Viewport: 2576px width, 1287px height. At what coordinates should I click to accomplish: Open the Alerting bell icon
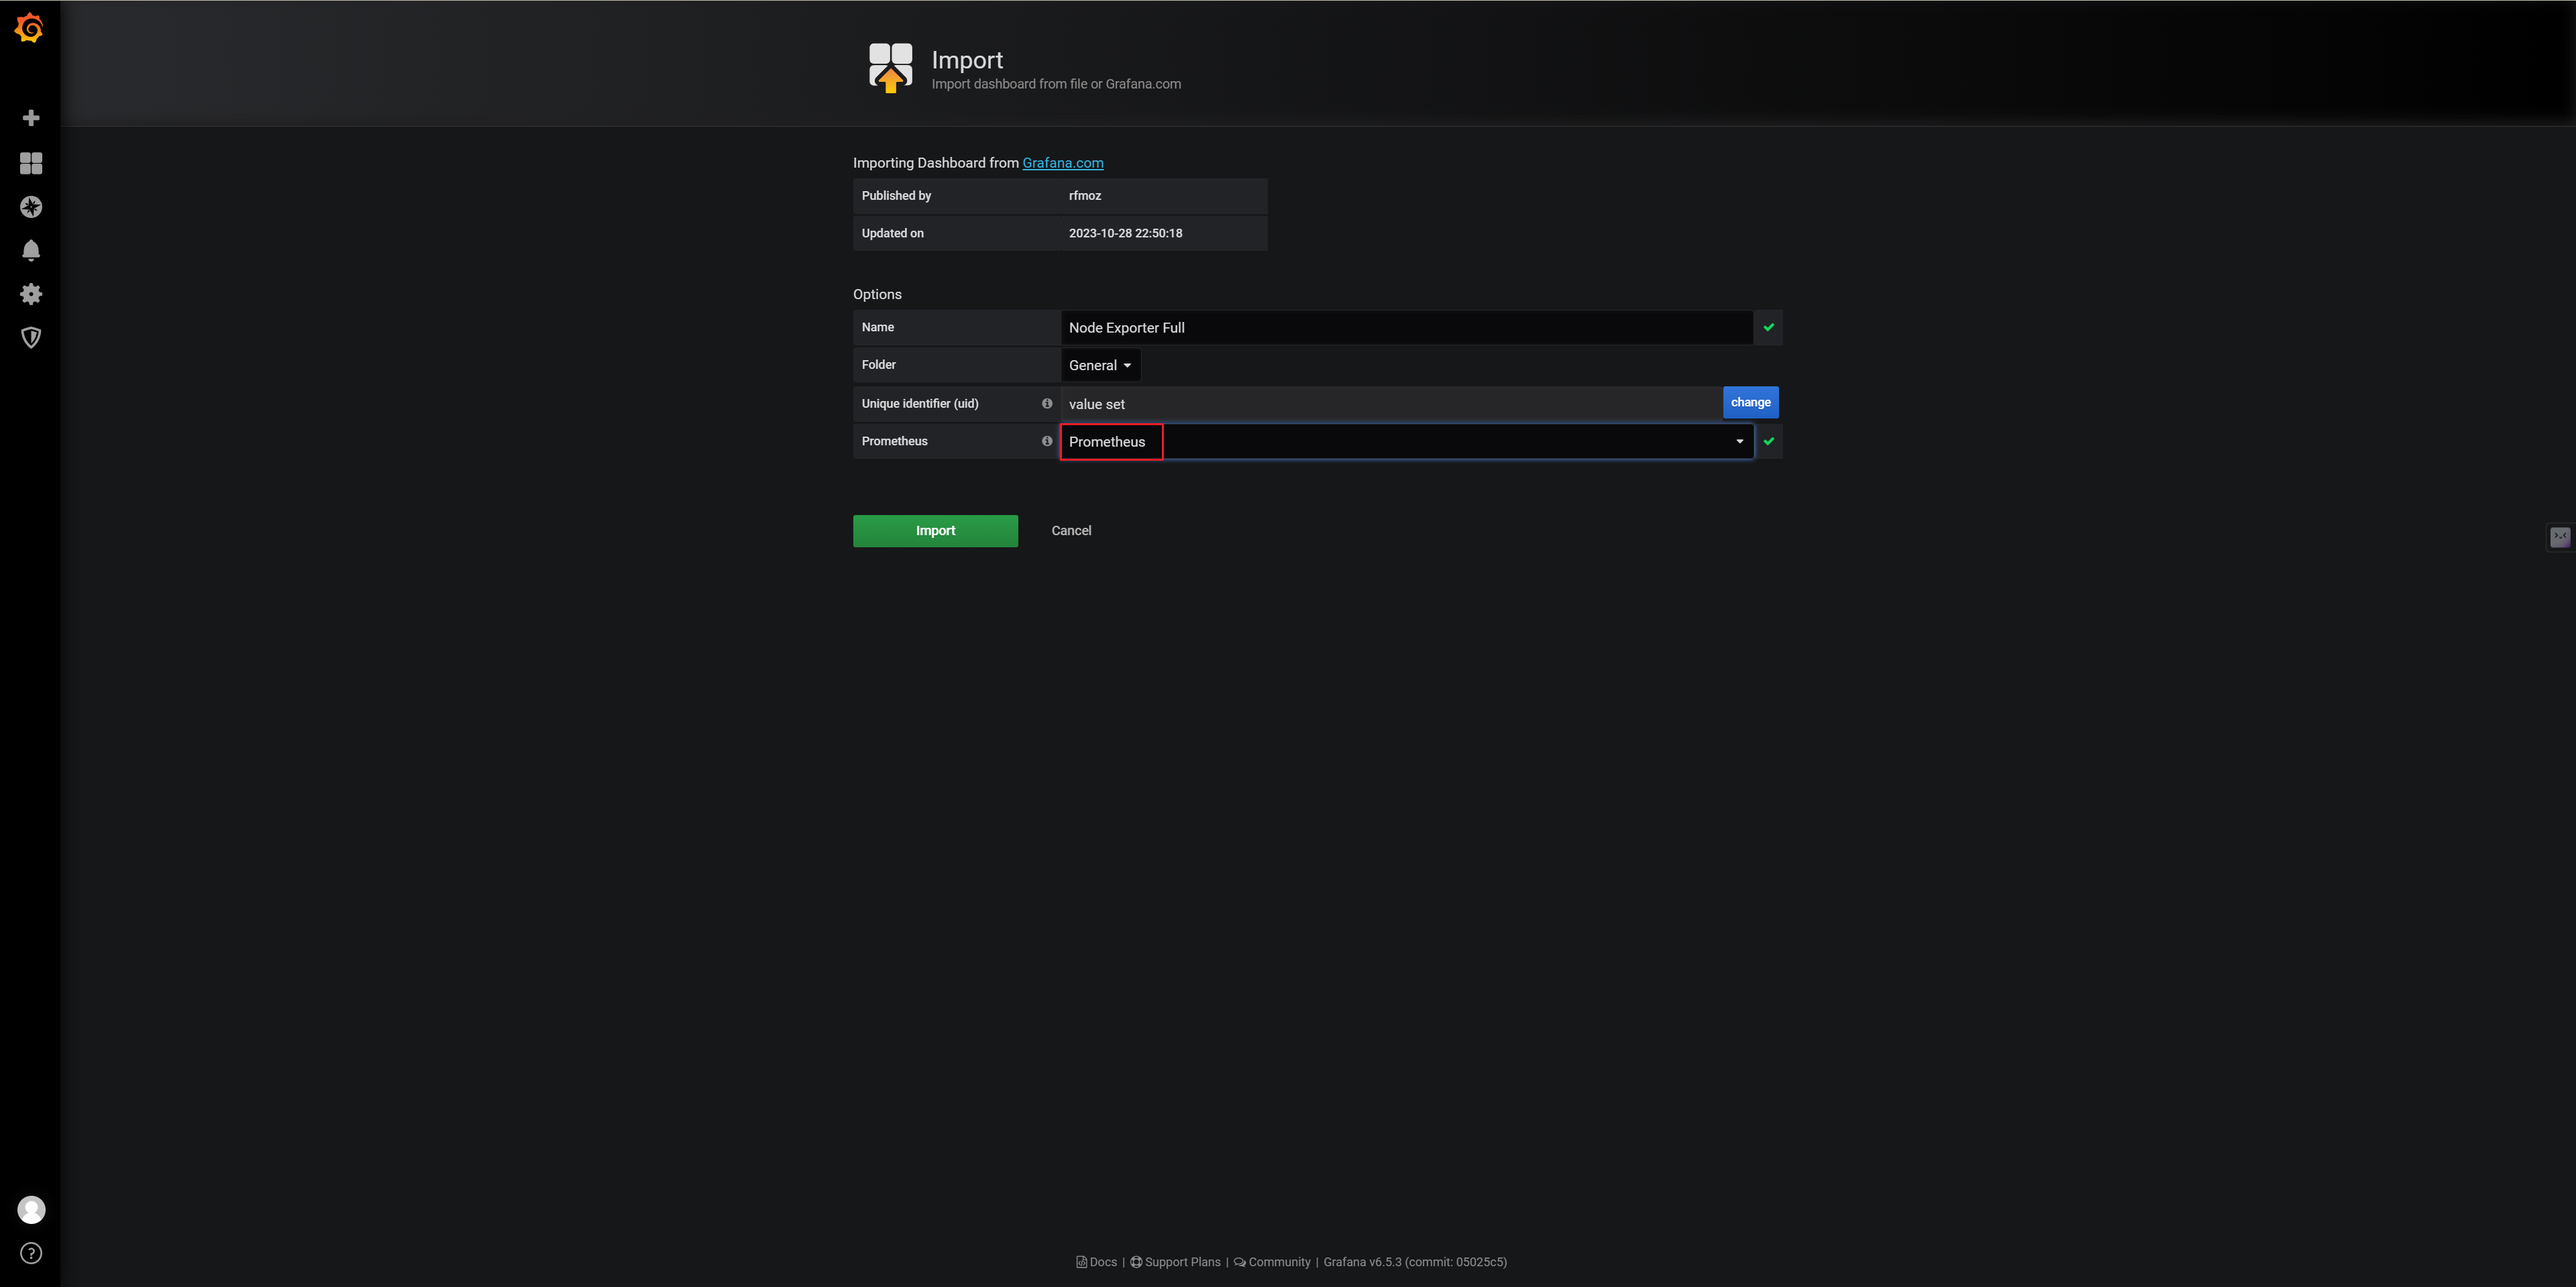tap(31, 250)
